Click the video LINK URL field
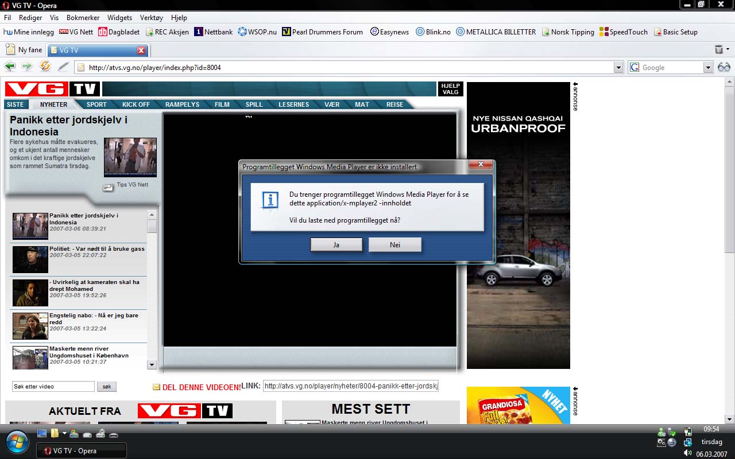 (x=351, y=386)
